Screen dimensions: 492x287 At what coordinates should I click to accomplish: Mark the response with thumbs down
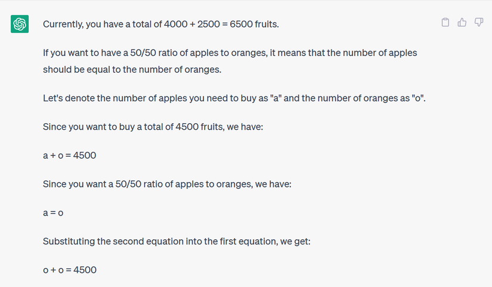pyautogui.click(x=478, y=23)
